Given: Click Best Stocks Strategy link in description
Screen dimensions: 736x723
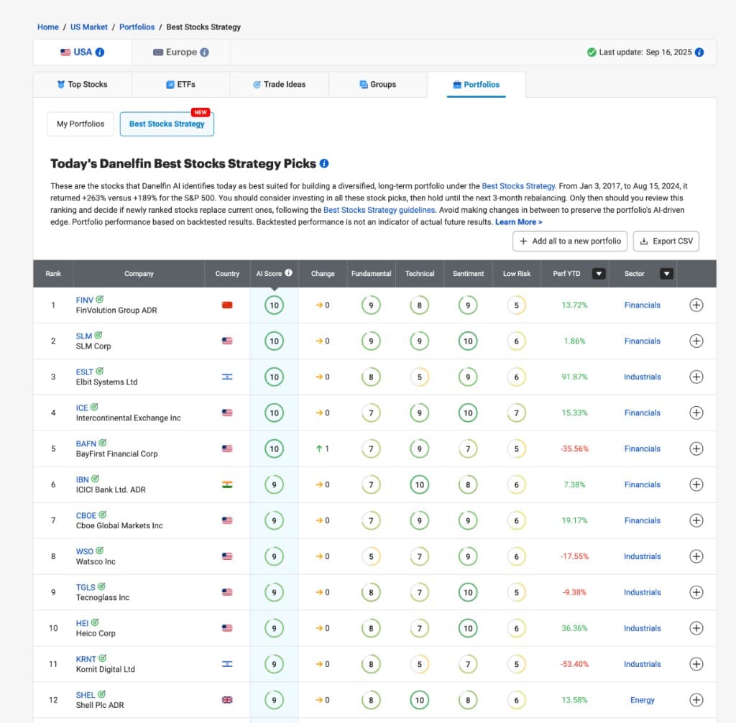Looking at the screenshot, I should pos(518,186).
